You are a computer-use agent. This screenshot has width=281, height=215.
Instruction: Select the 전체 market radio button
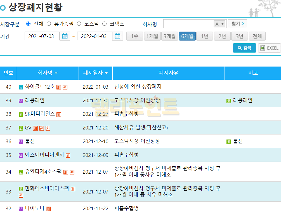[x=28, y=24]
